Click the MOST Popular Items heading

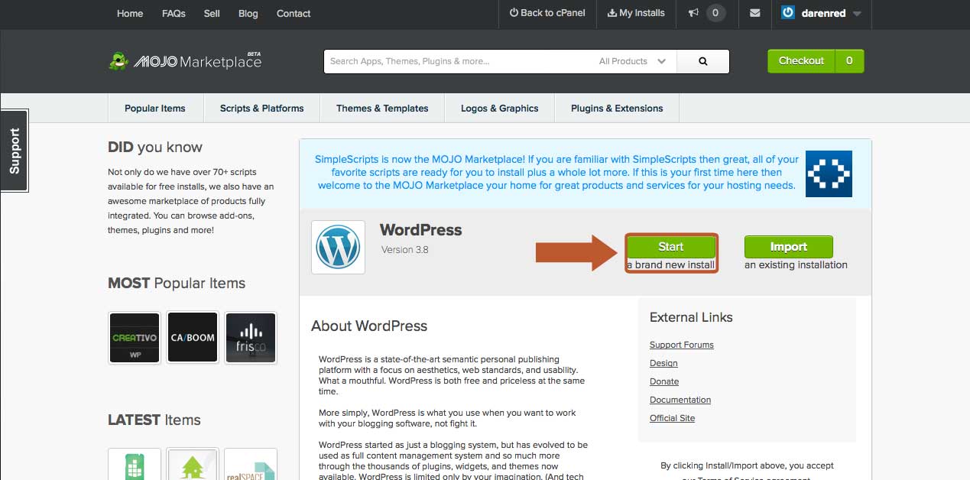point(177,283)
